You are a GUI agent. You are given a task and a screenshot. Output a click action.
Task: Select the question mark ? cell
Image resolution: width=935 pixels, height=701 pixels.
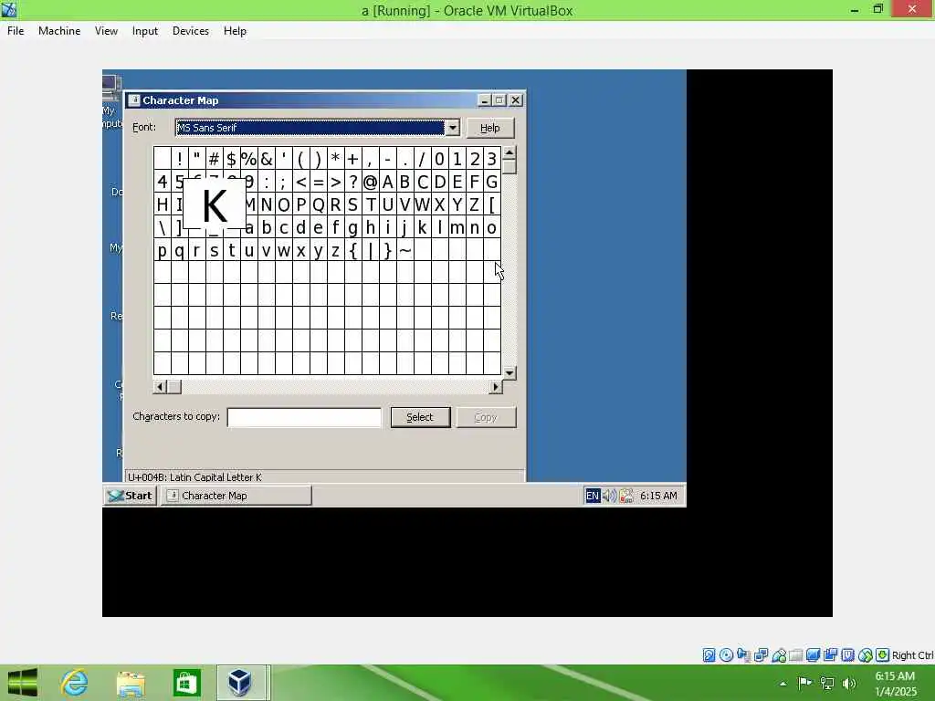(x=352, y=182)
